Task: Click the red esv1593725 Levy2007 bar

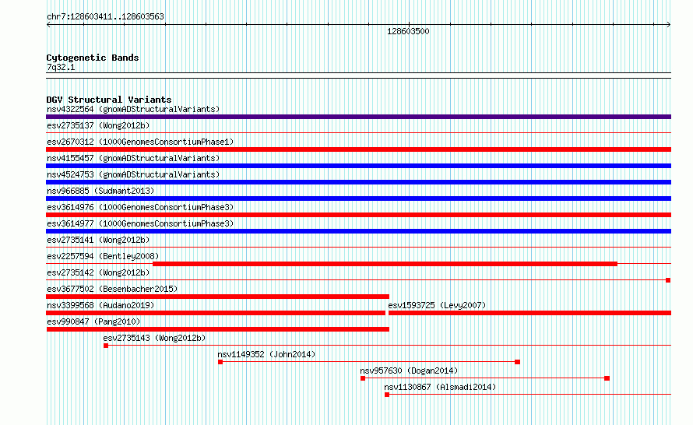Action: tap(530, 313)
